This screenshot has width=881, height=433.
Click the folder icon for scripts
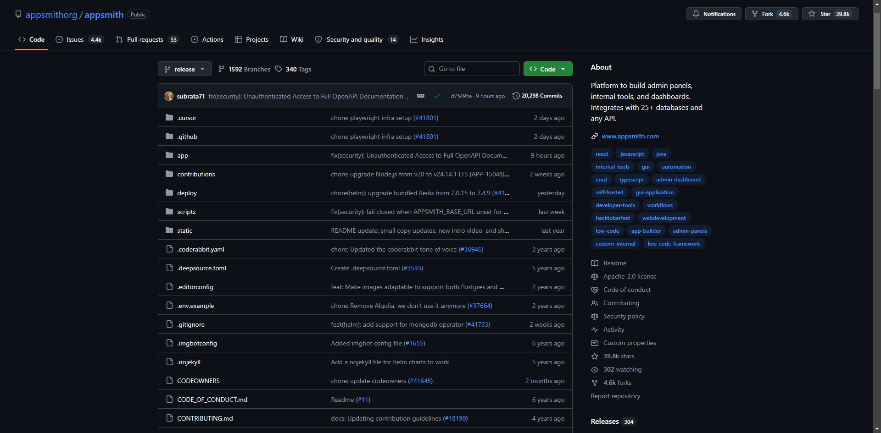[x=169, y=212]
